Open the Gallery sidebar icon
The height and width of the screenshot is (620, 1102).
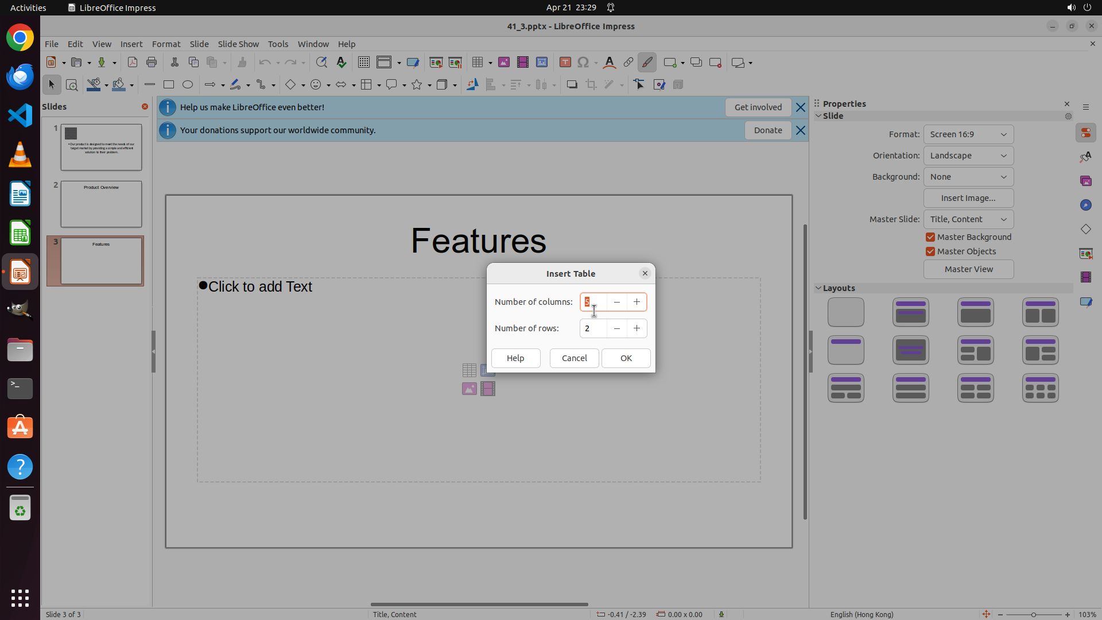[1085, 181]
